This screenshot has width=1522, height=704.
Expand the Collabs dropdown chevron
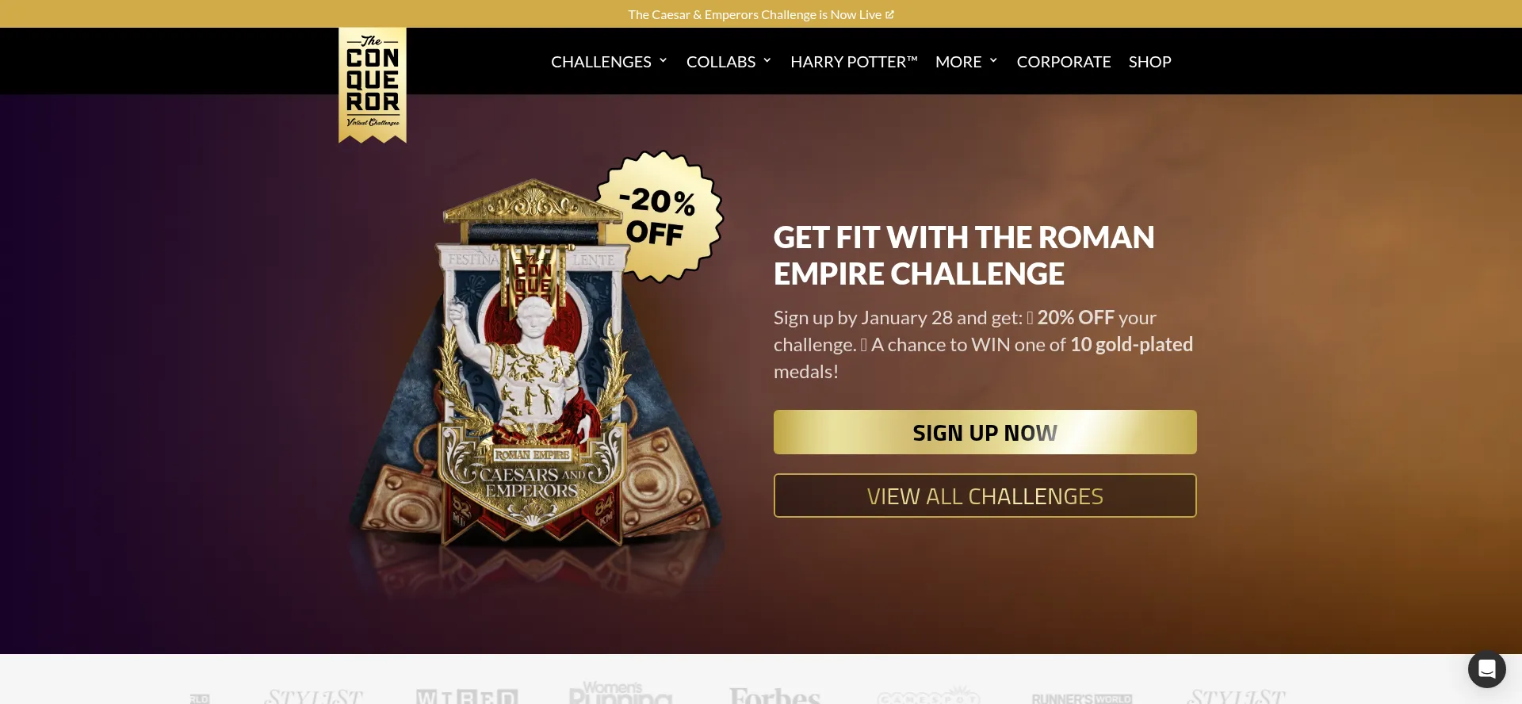(767, 60)
